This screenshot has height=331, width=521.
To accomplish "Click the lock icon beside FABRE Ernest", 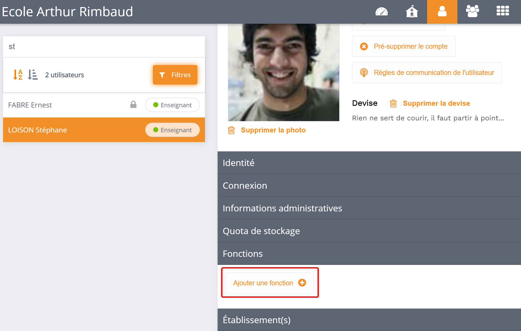I will [x=133, y=104].
